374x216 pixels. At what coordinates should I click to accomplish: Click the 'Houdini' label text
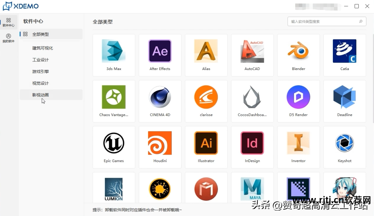coord(160,161)
